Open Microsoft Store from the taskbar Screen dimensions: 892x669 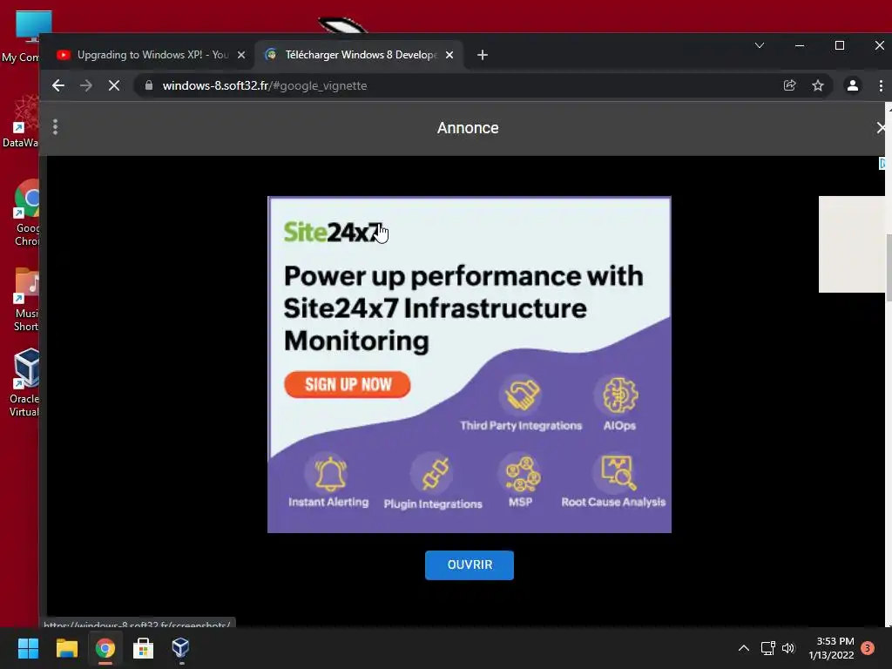(x=143, y=648)
